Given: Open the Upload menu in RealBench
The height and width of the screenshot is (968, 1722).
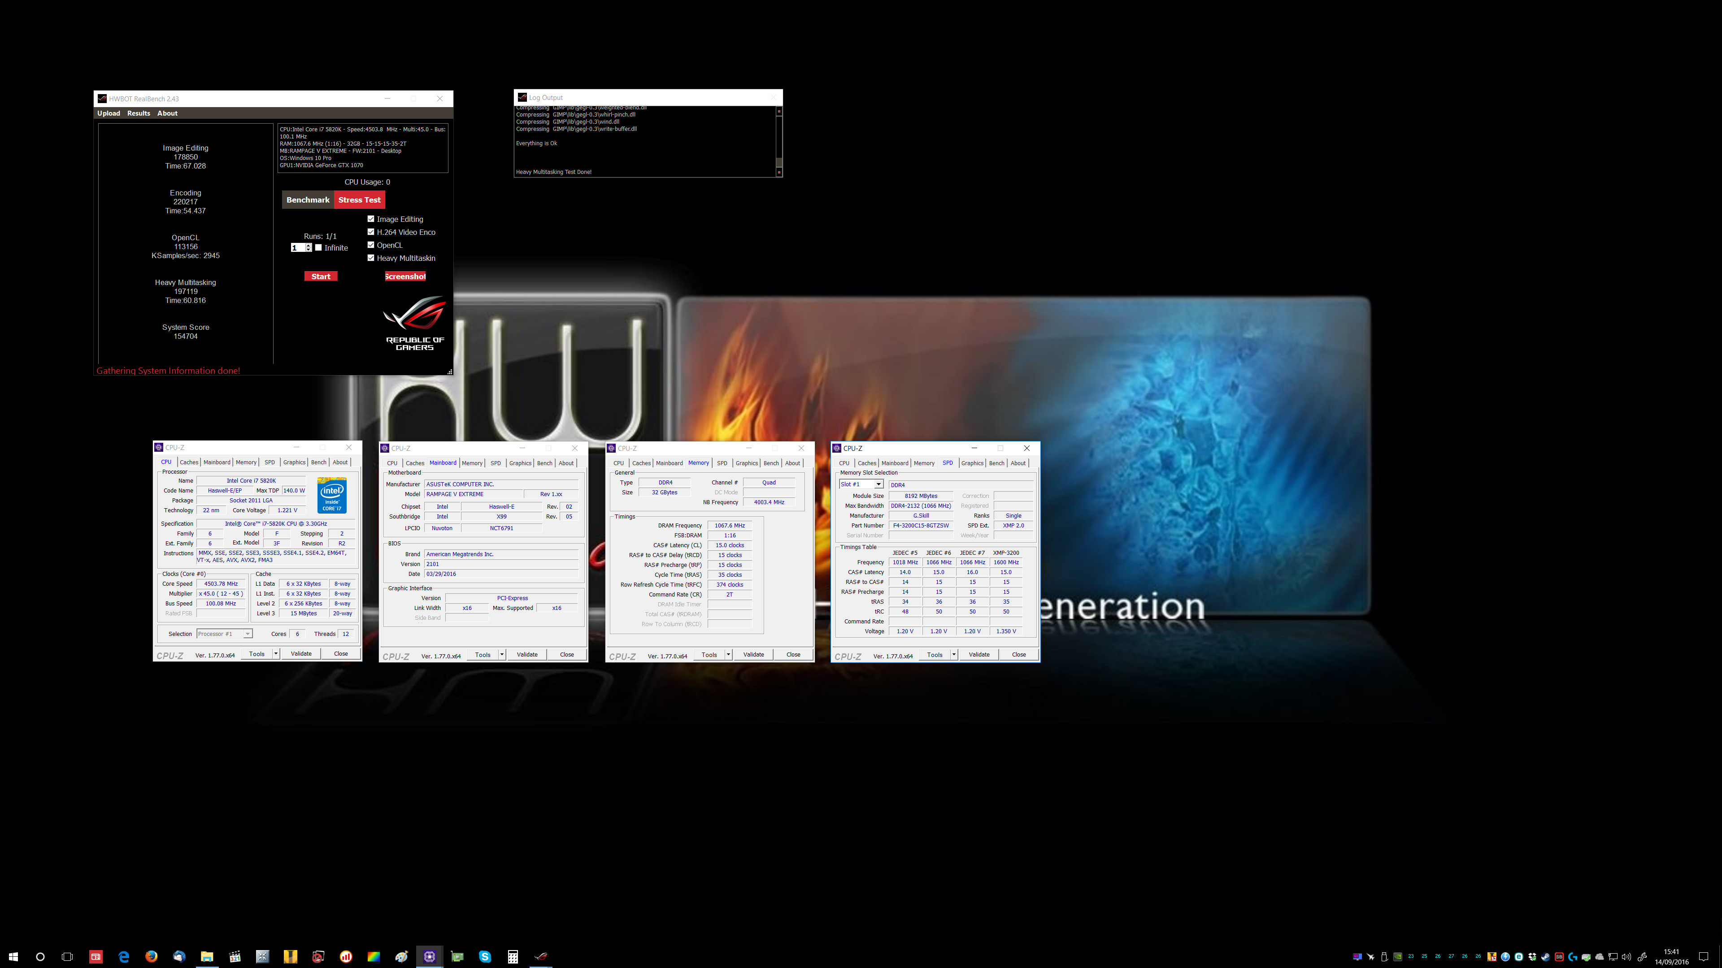Looking at the screenshot, I should [x=108, y=113].
